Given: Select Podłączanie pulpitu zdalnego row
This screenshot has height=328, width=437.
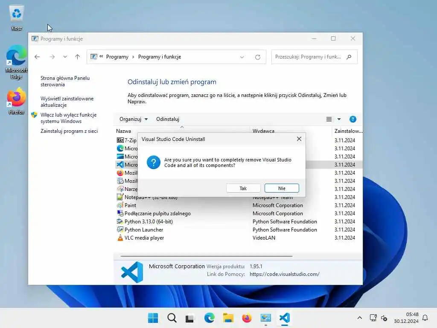Looking at the screenshot, I should [x=239, y=214].
